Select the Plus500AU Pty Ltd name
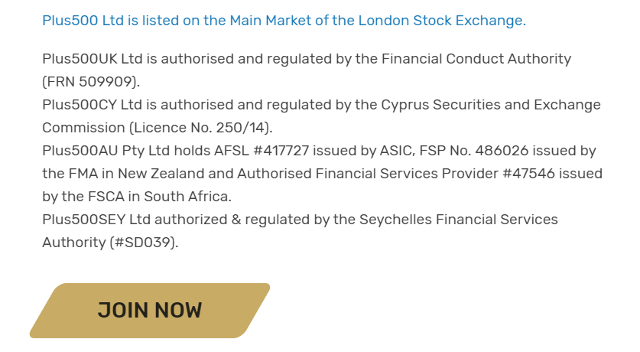This screenshot has height=352, width=640. point(106,151)
